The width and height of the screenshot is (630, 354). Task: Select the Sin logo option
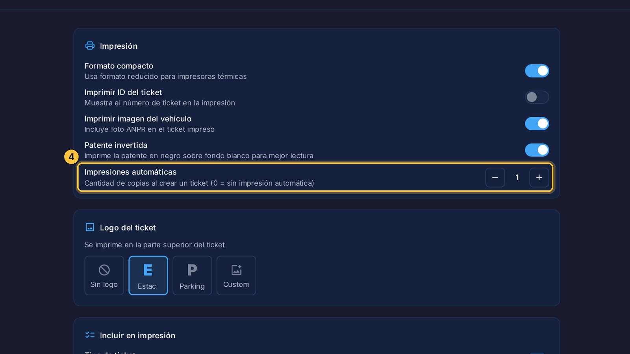104,275
